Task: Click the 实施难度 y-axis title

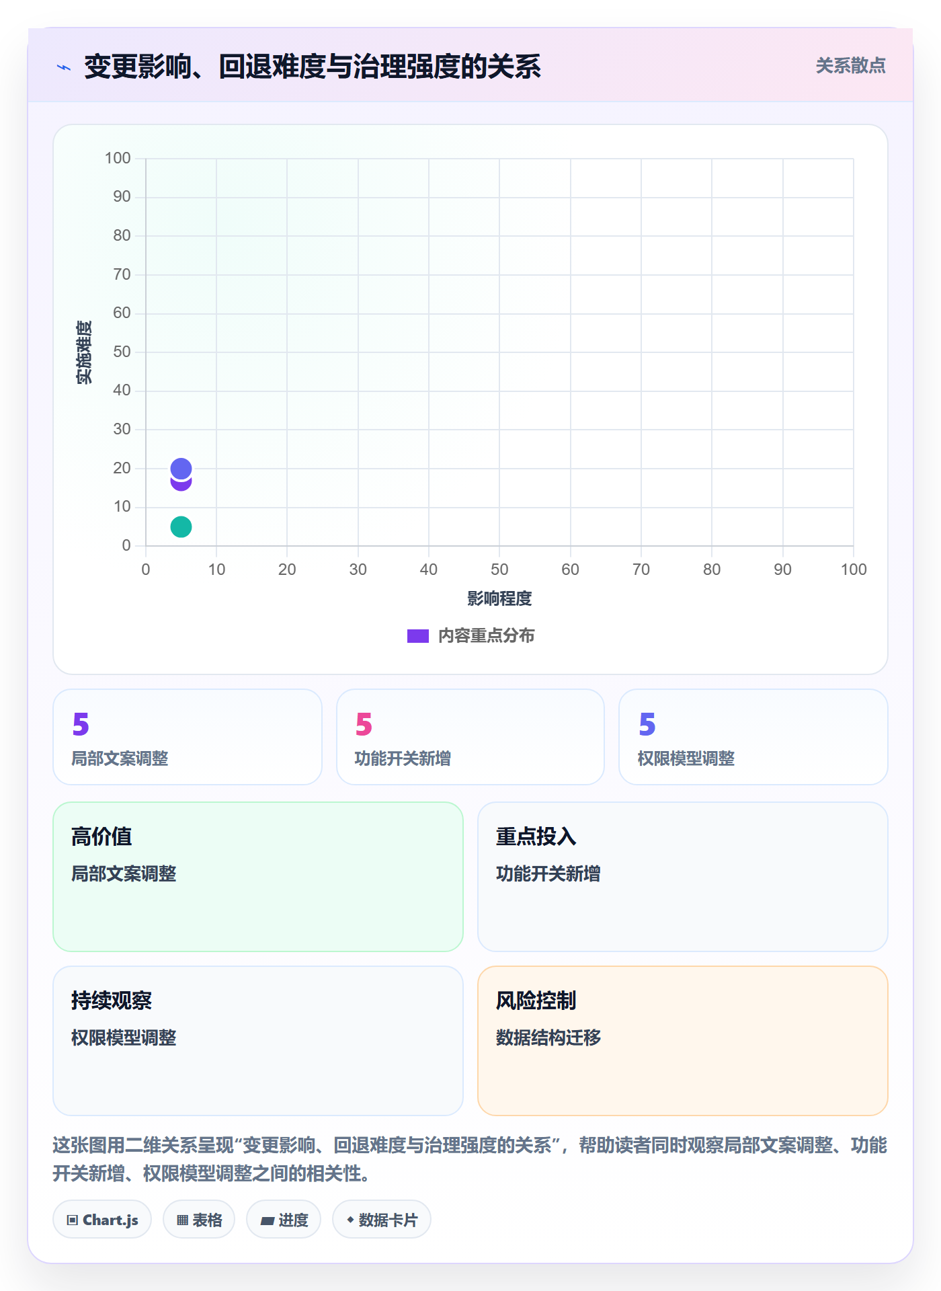Action: [x=84, y=352]
